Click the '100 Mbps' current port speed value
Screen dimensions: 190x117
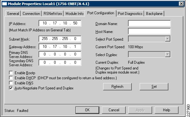click(x=136, y=47)
